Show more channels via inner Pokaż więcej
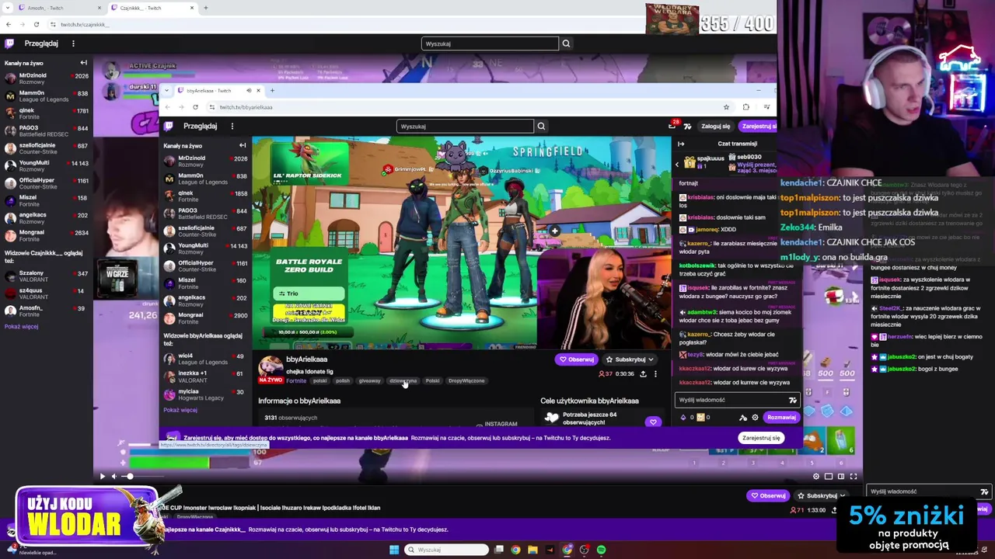Viewport: 995px width, 559px height. point(180,410)
